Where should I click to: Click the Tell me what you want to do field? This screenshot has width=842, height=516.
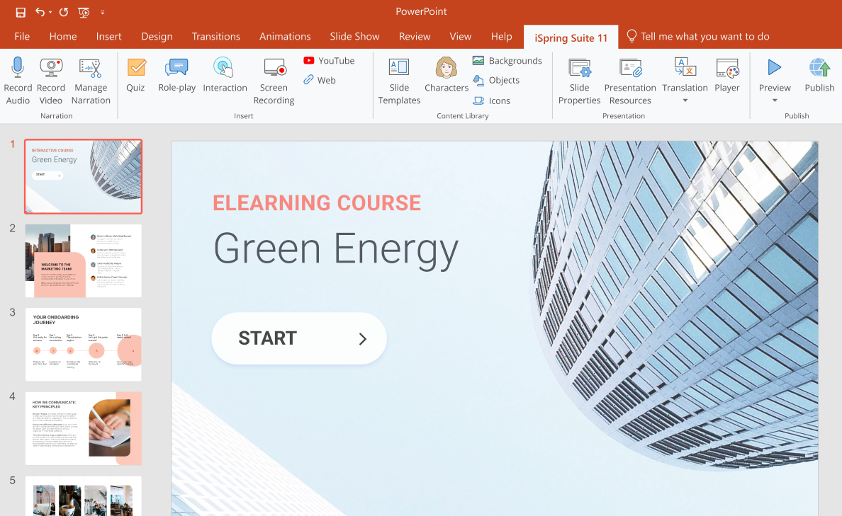pos(705,36)
